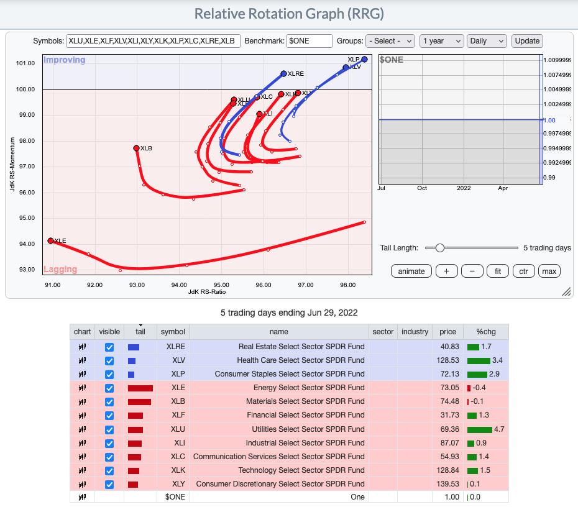Start the animate button
Image resolution: width=578 pixels, height=507 pixels.
point(411,271)
